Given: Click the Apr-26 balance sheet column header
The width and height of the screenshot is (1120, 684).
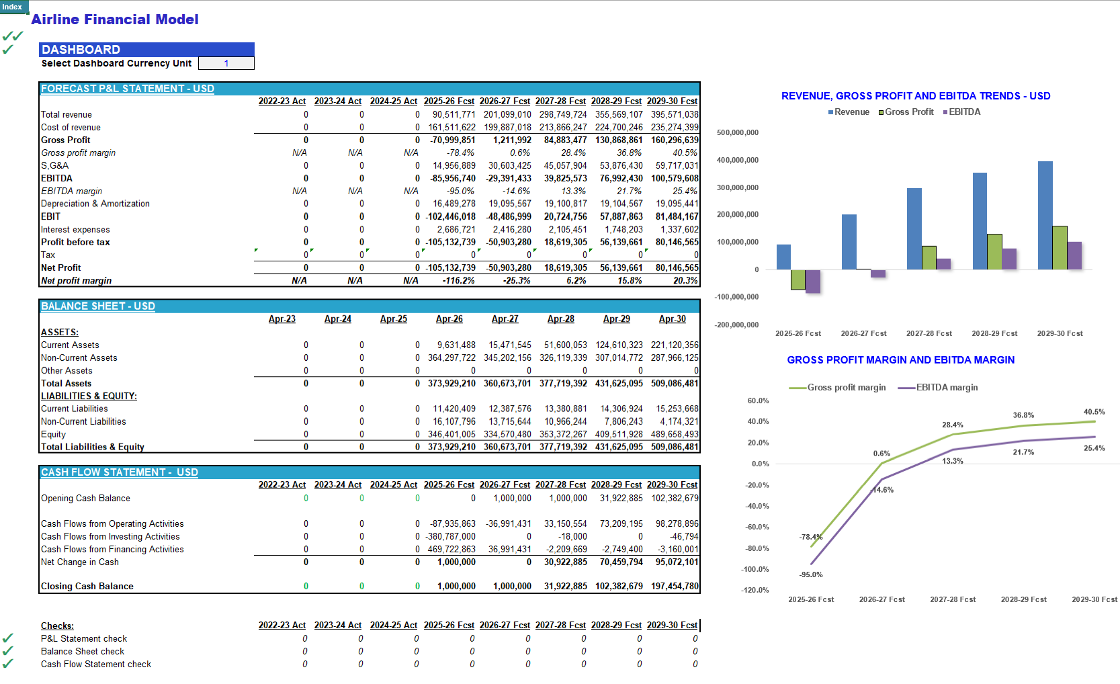Looking at the screenshot, I should point(449,319).
